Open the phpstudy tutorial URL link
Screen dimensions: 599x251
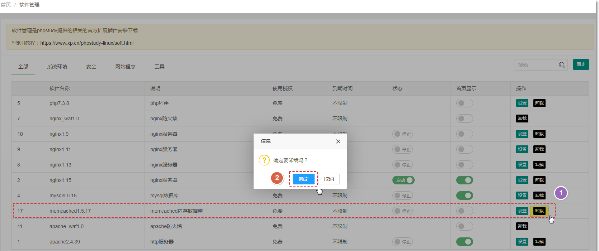coord(87,43)
